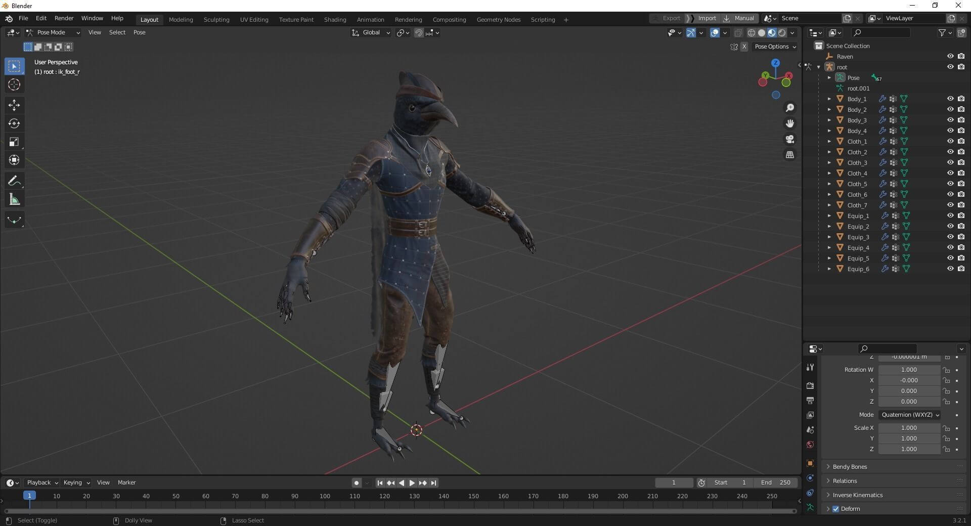This screenshot has width=971, height=526.
Task: Open the Render menu
Action: click(x=64, y=18)
